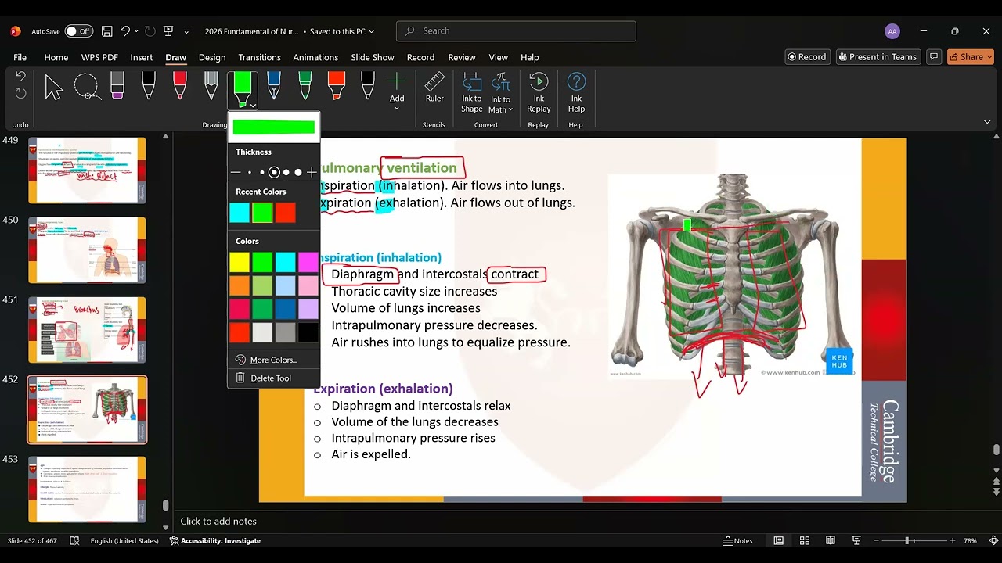Select the arrow Select Objects tool
Viewport: 1002px width, 563px height.
coord(54,87)
